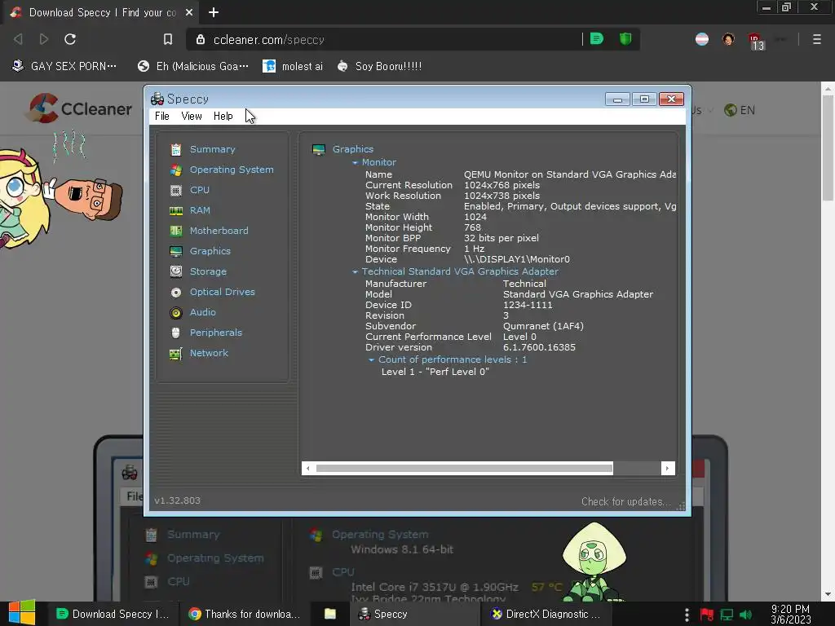Click the taskbar clock showing 9:20 PM
Viewport: 835px width, 626px height.
pos(790,615)
